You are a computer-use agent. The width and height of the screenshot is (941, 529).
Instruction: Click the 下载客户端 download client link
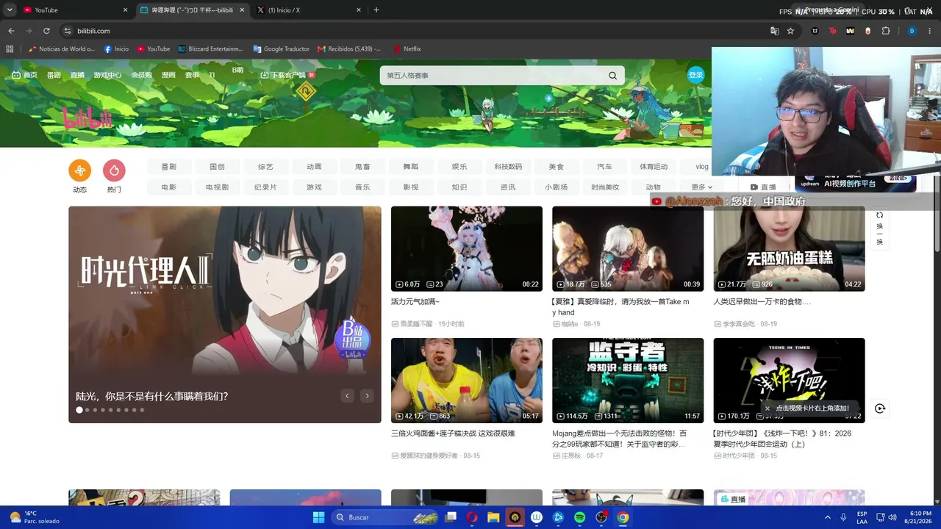click(287, 75)
